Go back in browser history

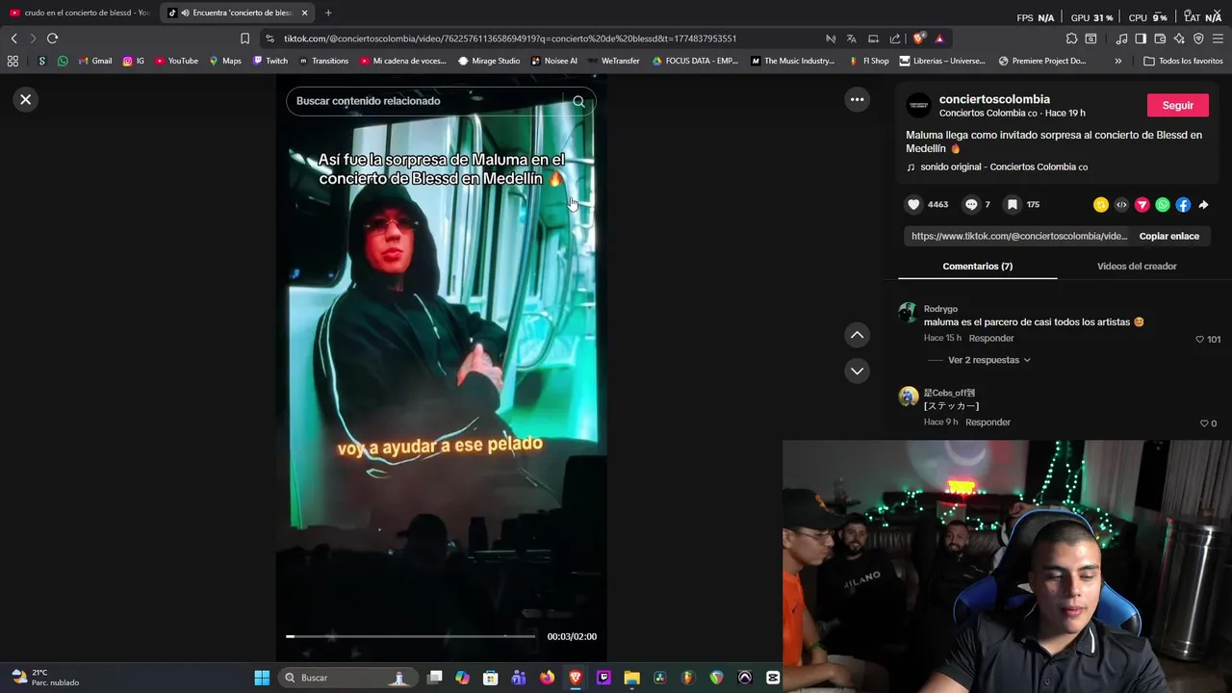coord(13,38)
